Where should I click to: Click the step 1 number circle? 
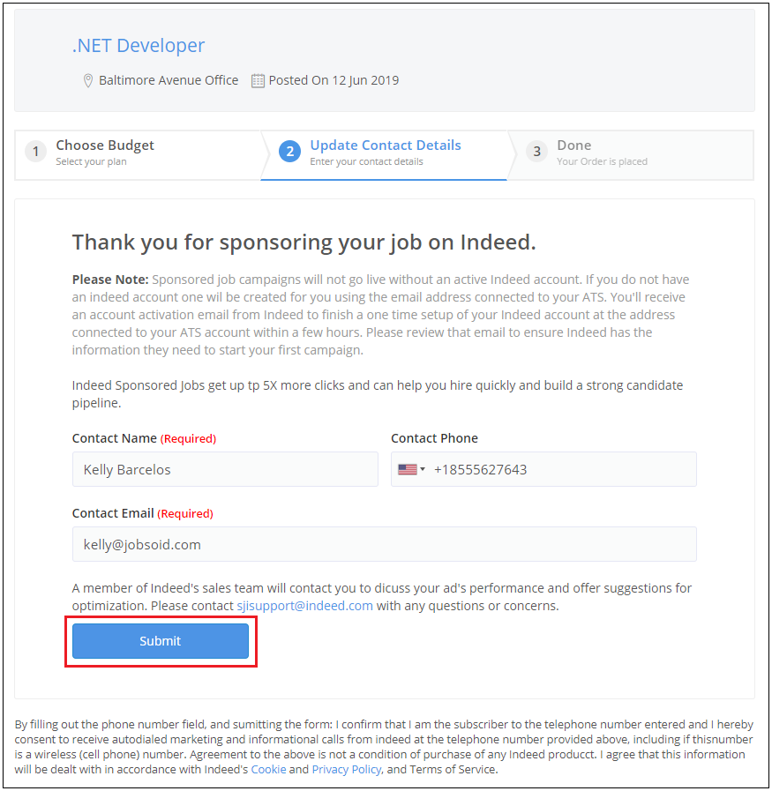pyautogui.click(x=35, y=152)
